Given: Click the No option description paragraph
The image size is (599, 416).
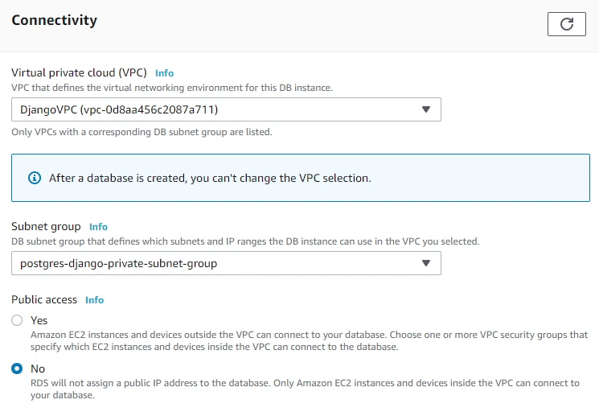Looking at the screenshot, I should tap(305, 389).
